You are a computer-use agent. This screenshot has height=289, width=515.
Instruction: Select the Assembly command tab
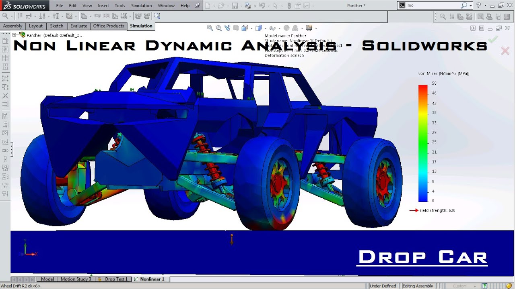click(12, 26)
